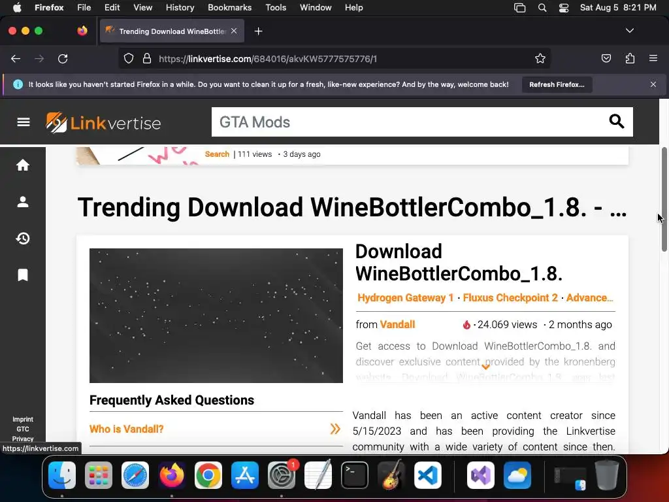
Task: Open Launchpad from the Dock
Action: coord(99,475)
